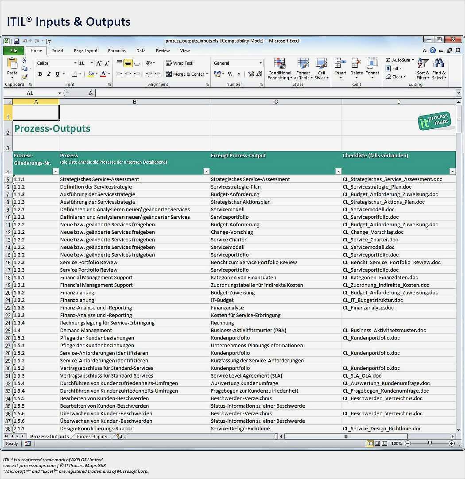Viewport: 465px width, 479px height.
Task: Open the Font size 11 dropdown
Action: click(91, 63)
